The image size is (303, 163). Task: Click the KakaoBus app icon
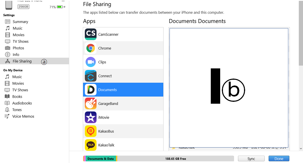tap(91, 131)
